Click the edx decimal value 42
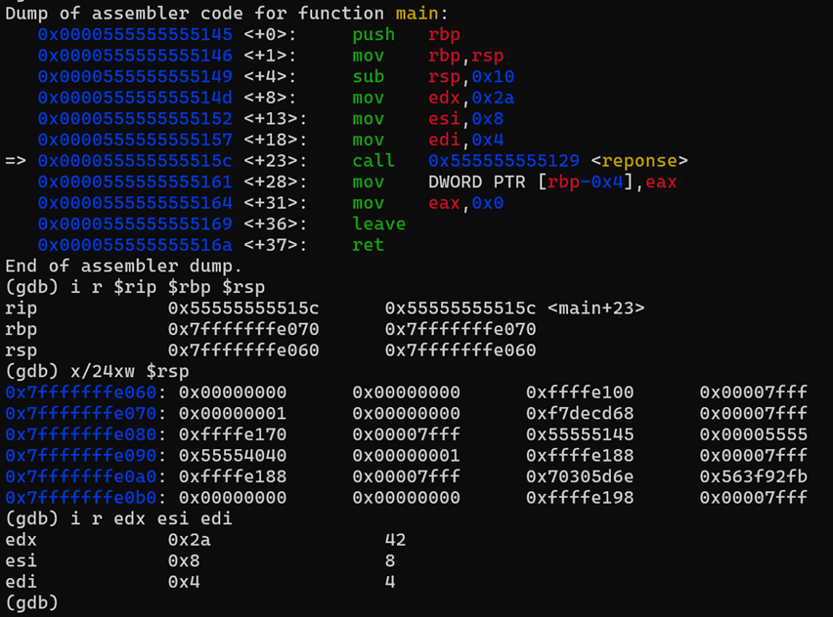Image resolution: width=833 pixels, height=617 pixels. pos(396,540)
